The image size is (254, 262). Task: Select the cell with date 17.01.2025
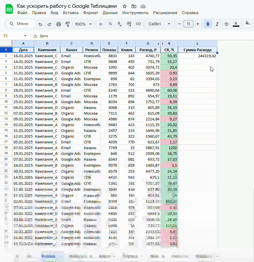click(23, 67)
